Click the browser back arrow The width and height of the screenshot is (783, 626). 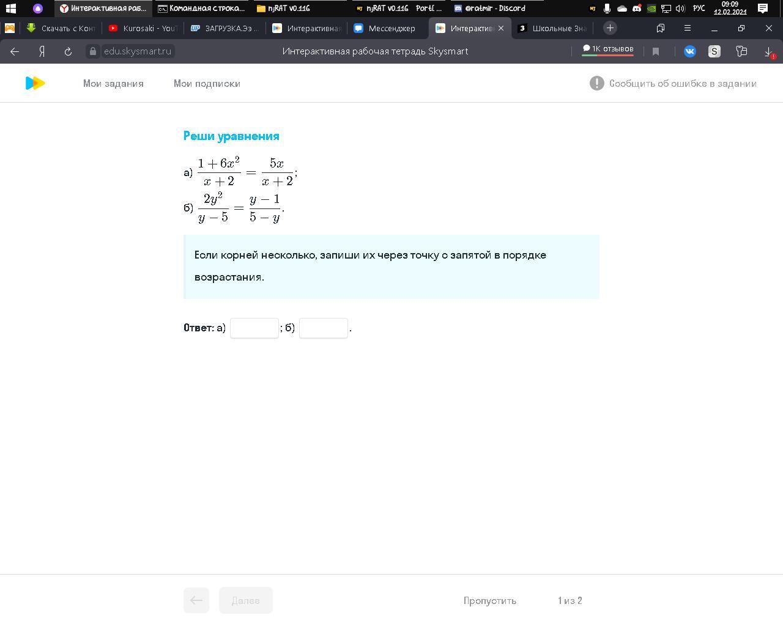tap(15, 51)
